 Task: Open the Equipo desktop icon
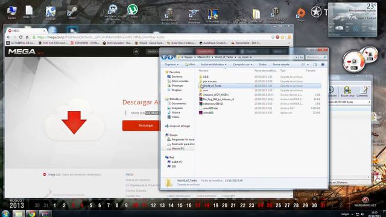tap(11, 12)
